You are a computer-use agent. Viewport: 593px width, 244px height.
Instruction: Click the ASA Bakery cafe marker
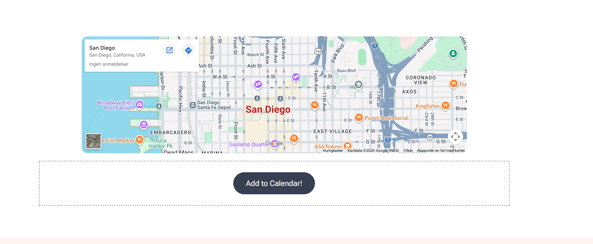[347, 145]
